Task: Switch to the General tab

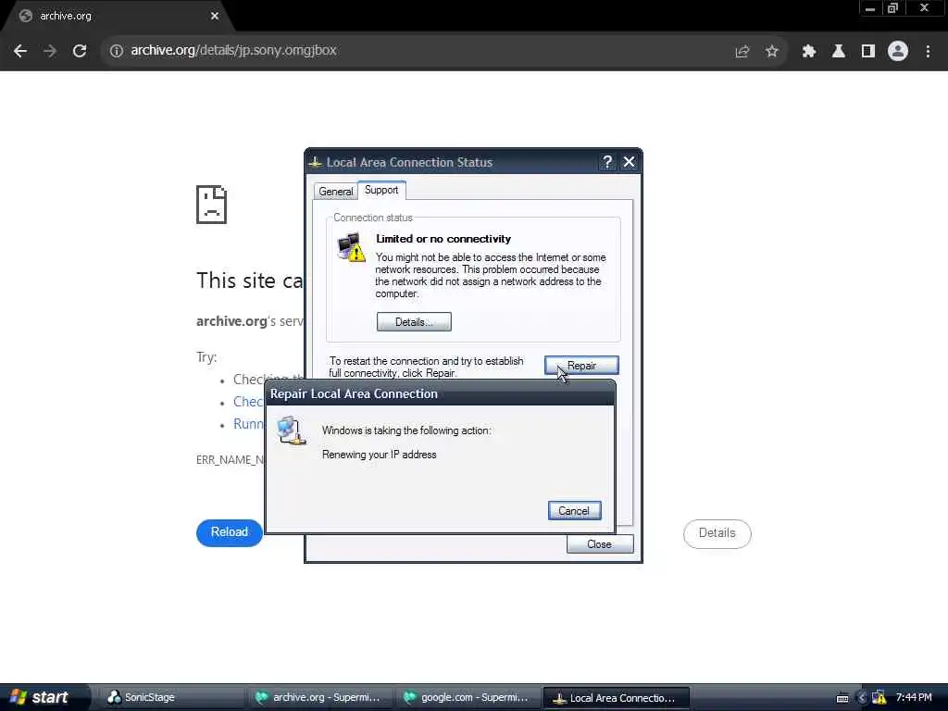Action: 335,191
